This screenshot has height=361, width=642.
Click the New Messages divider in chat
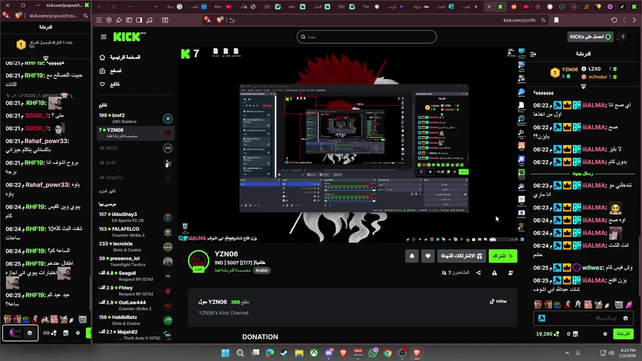click(x=583, y=173)
